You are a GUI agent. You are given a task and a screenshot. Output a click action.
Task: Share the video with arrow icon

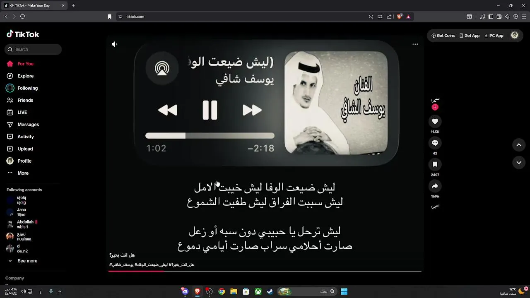click(x=435, y=186)
